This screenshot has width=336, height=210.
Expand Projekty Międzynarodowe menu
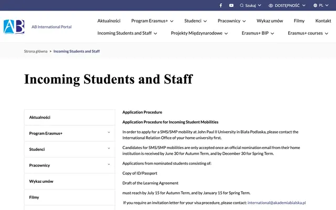point(199,33)
